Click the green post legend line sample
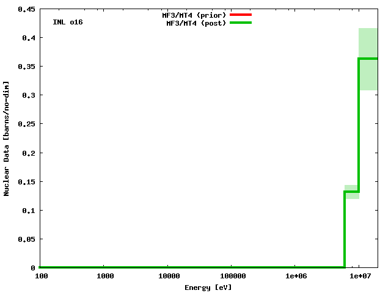The image size is (391, 293). [240, 23]
